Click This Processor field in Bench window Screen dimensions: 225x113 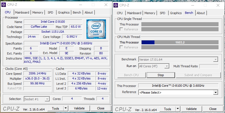(x=178, y=86)
